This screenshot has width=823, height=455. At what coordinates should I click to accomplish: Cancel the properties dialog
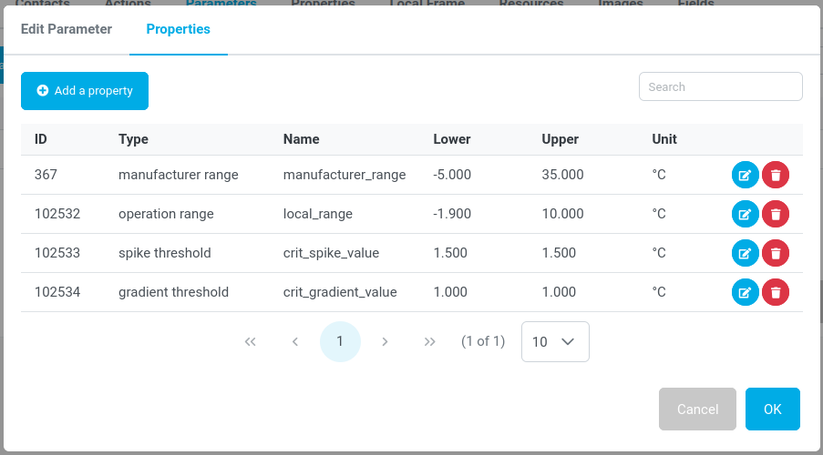pos(697,409)
